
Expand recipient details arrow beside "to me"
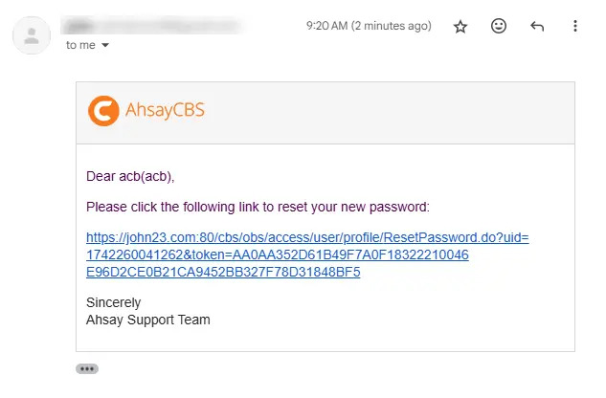click(105, 45)
